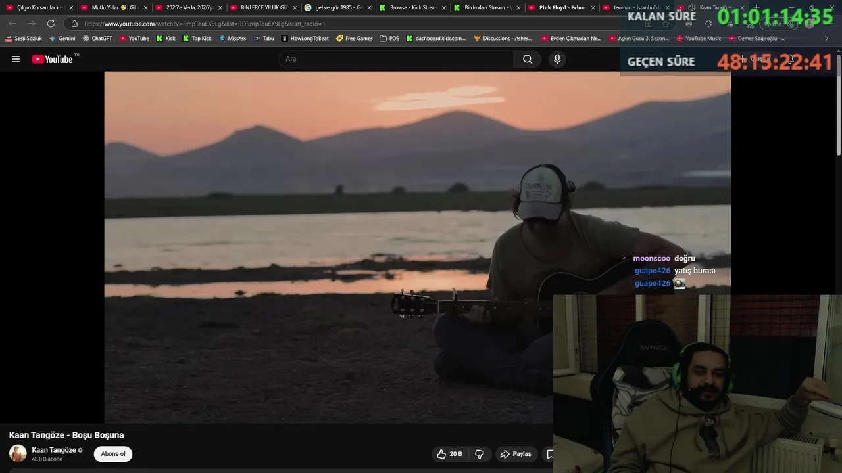
Task: Click the magnifier search button on YouTube
Action: 528,59
